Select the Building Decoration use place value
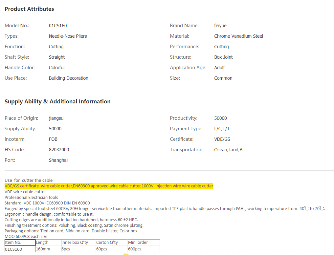 click(68, 78)
